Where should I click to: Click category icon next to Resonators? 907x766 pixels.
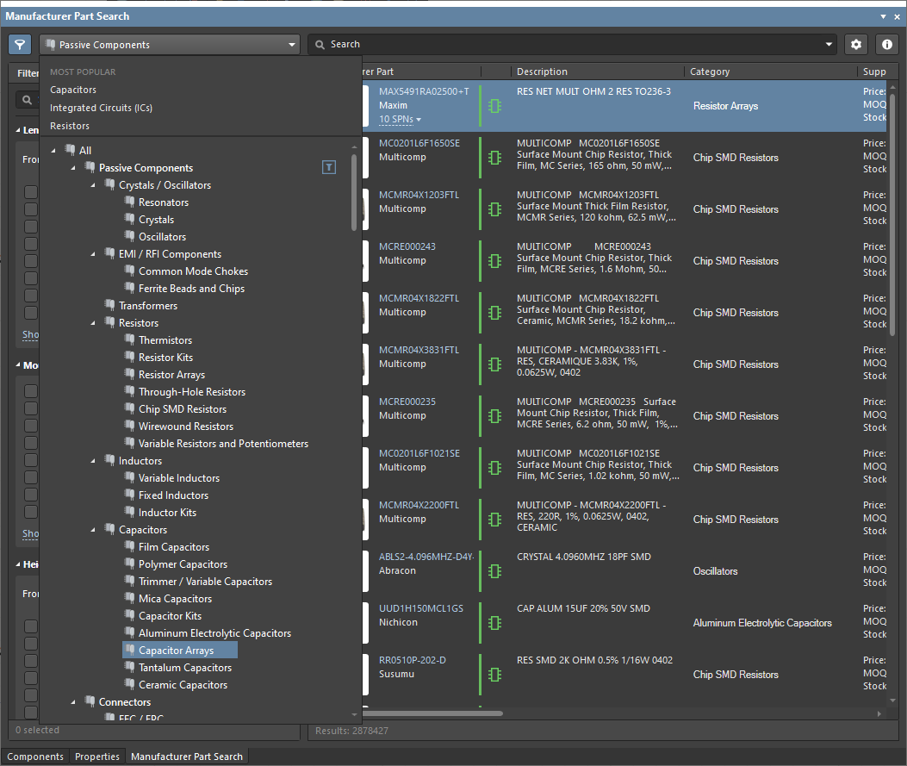pos(129,202)
